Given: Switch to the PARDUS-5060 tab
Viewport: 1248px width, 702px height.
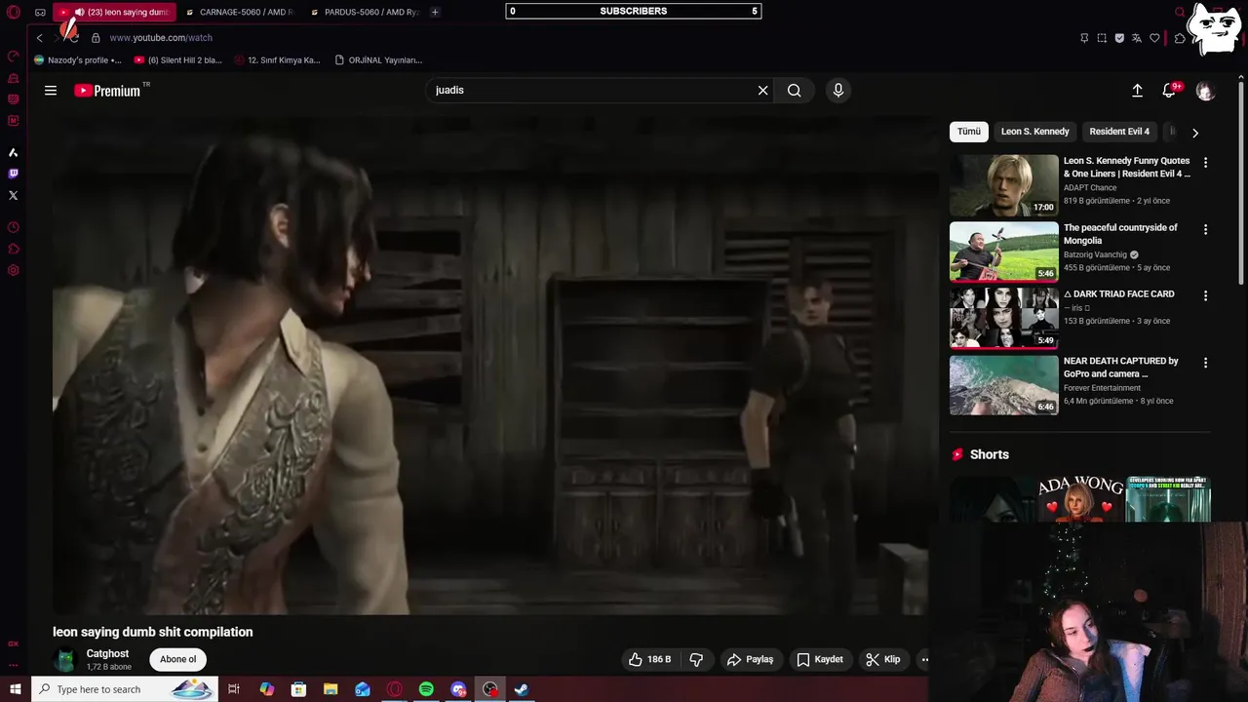Looking at the screenshot, I should click(x=363, y=13).
